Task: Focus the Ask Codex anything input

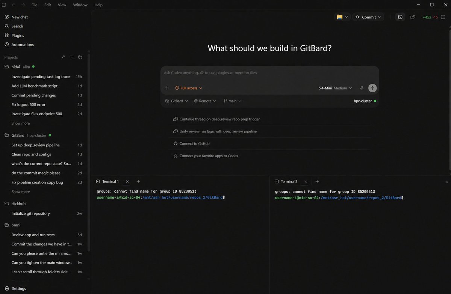Action: [x=269, y=73]
